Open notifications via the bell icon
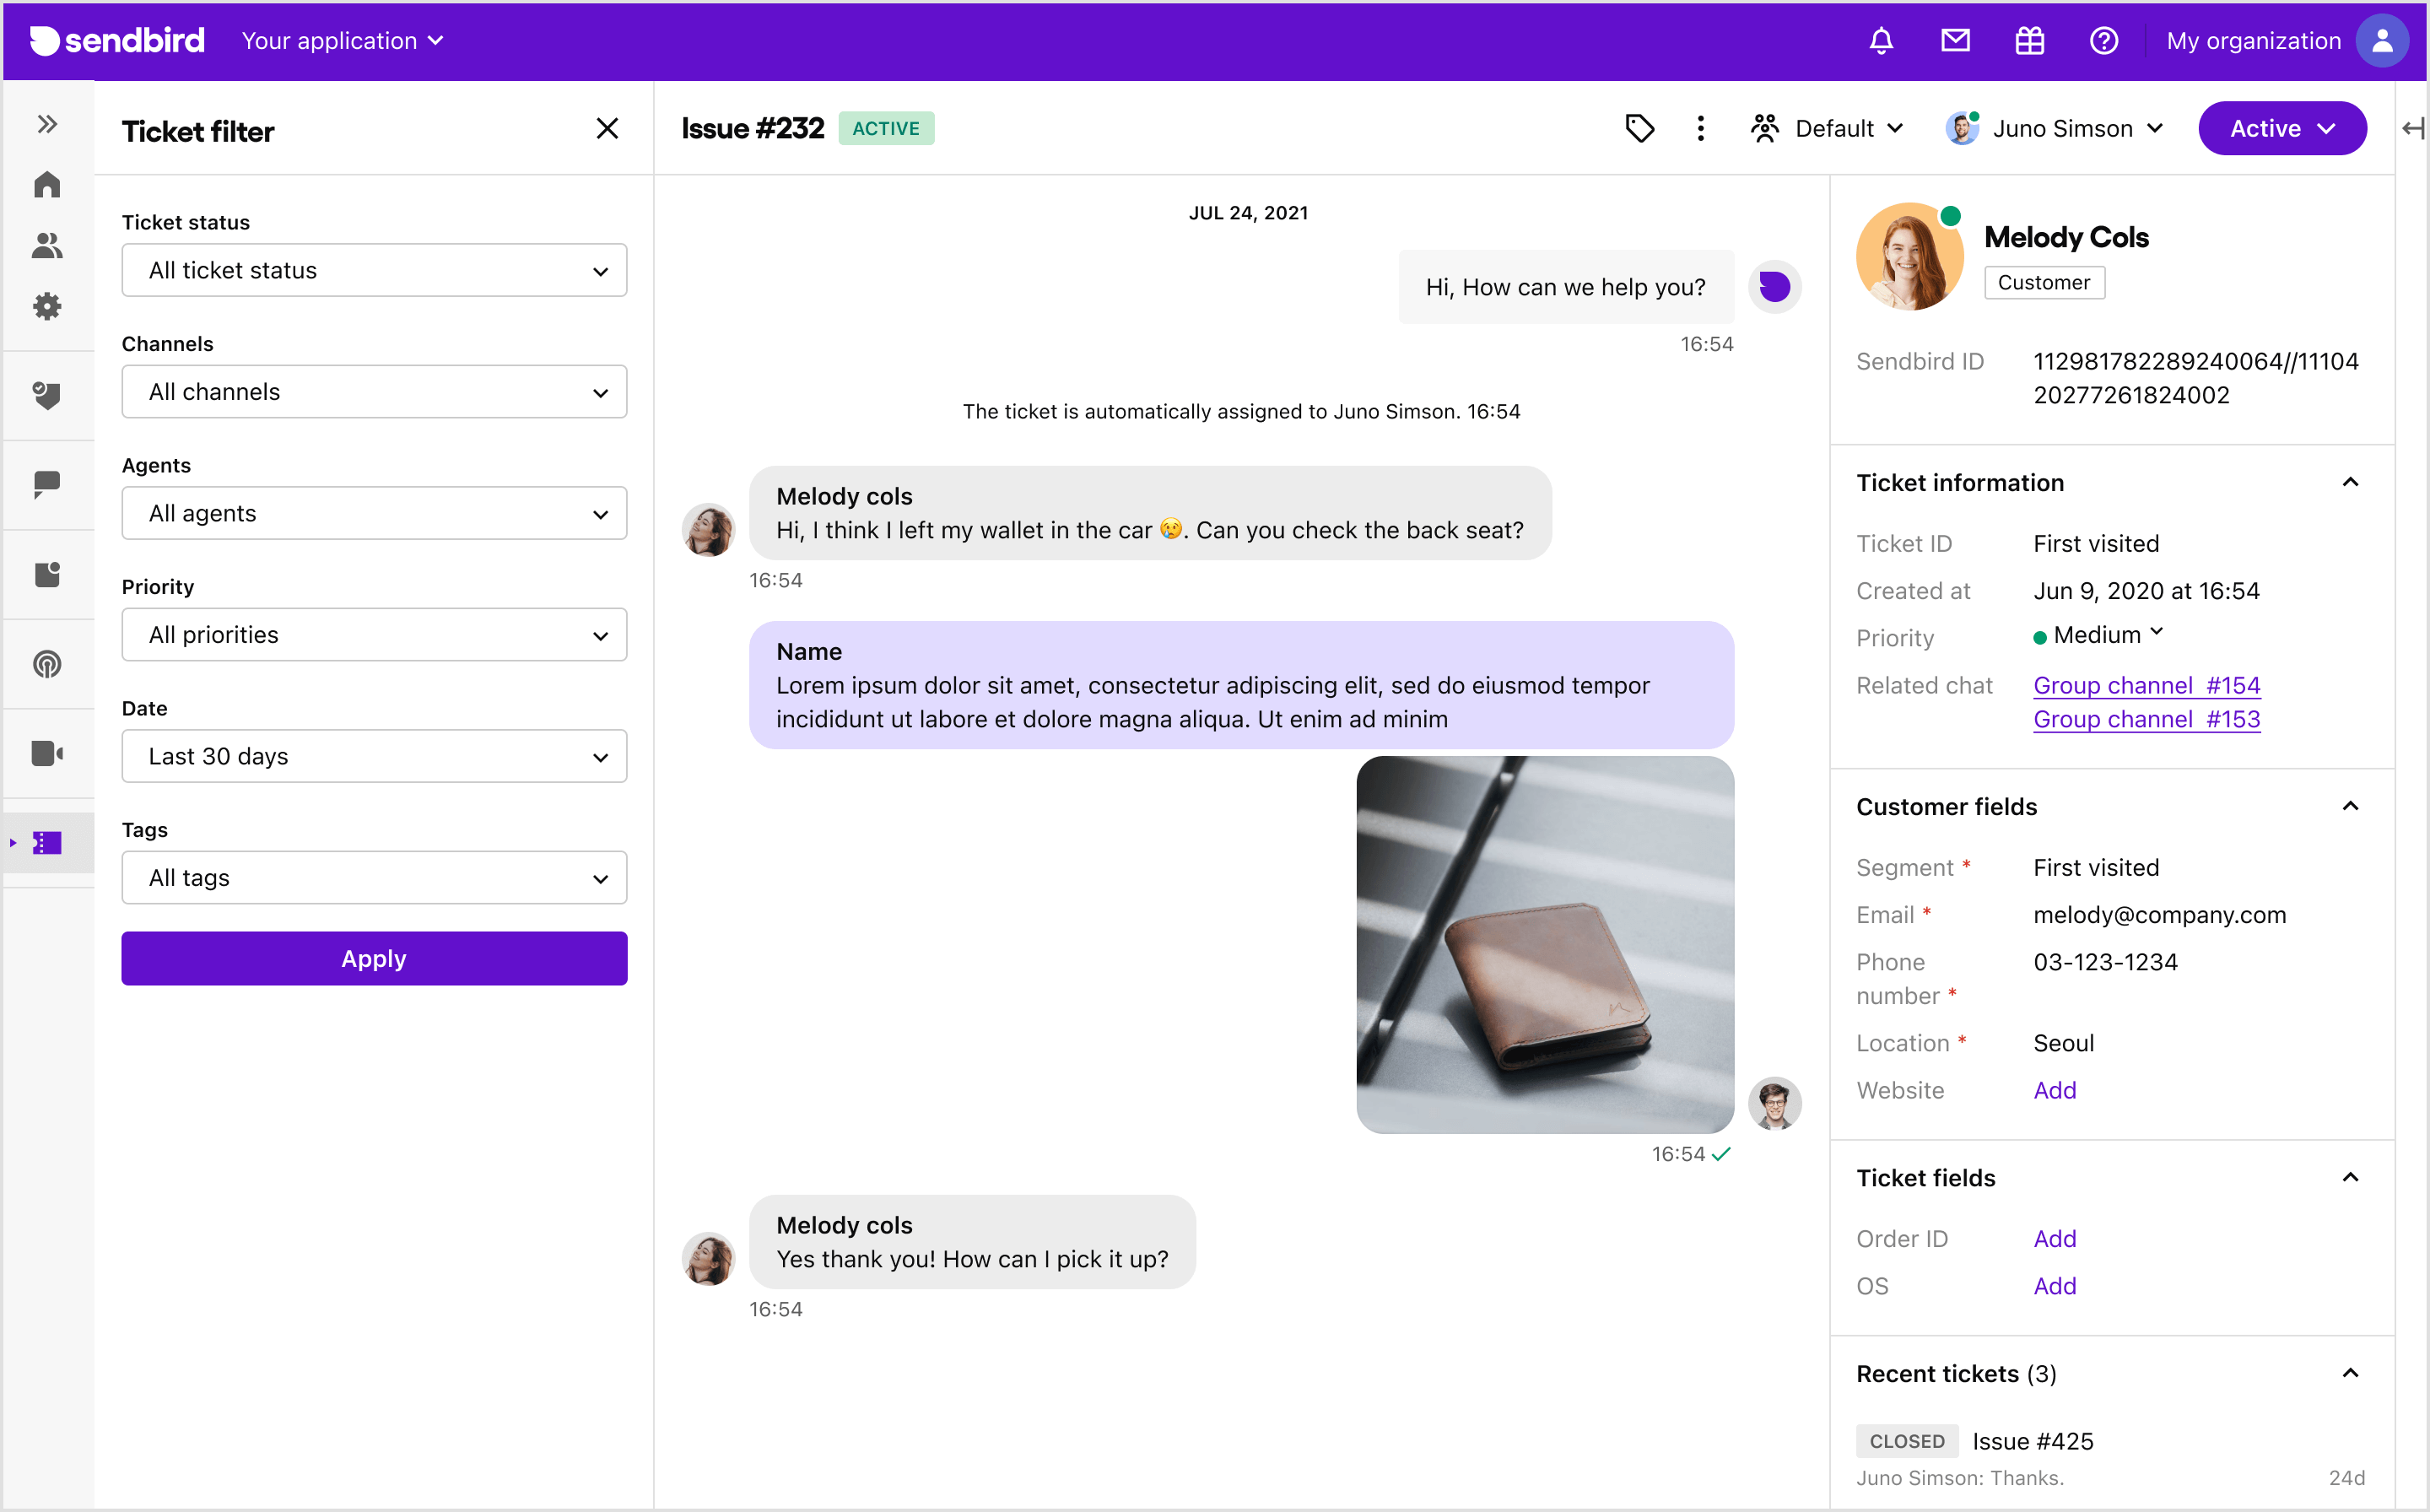The image size is (2430, 1512). 1882,40
